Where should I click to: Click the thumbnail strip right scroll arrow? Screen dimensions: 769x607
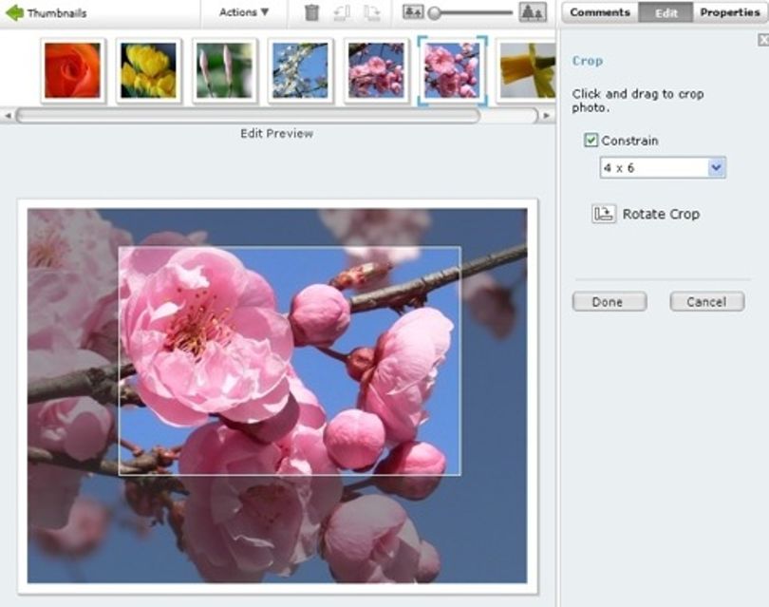coord(547,116)
